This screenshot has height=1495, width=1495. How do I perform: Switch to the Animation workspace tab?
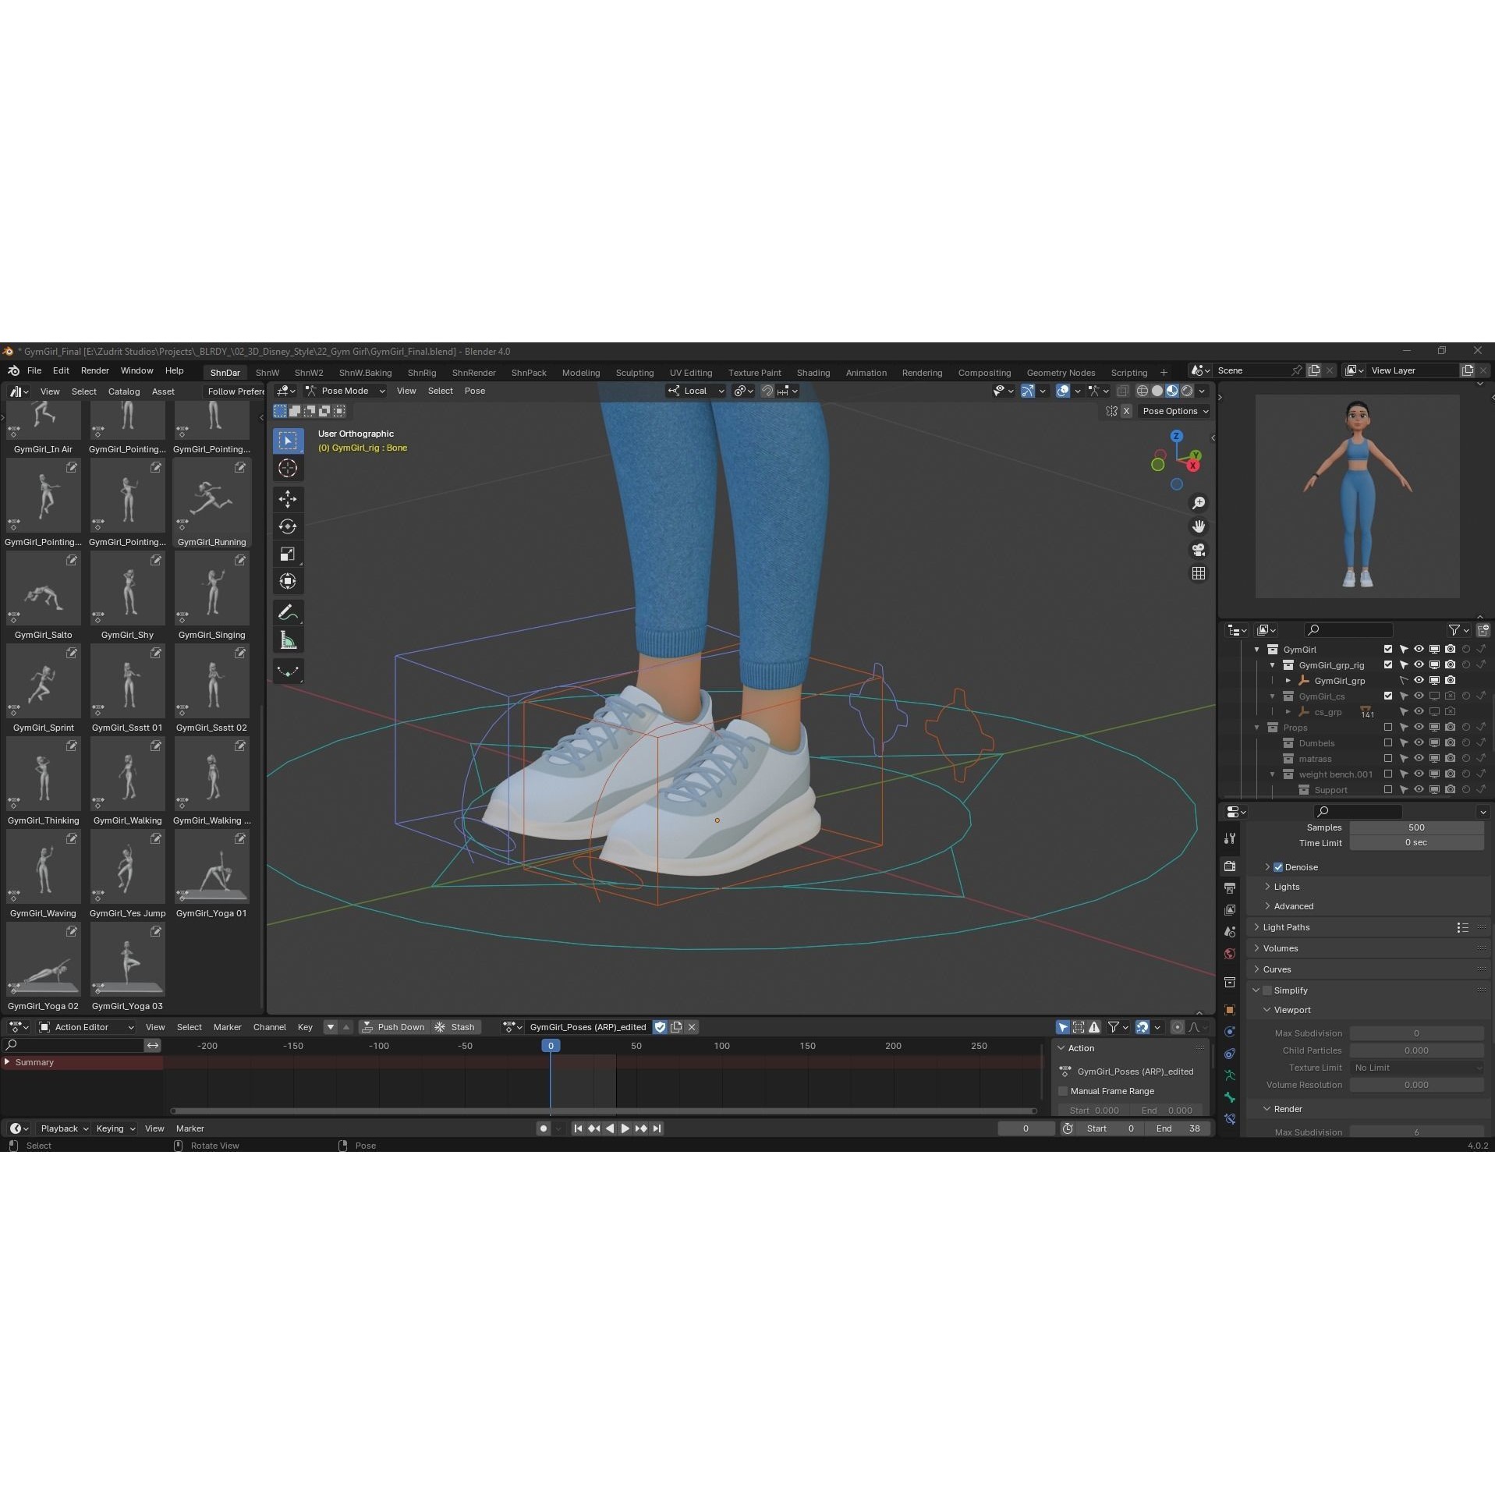click(x=866, y=372)
